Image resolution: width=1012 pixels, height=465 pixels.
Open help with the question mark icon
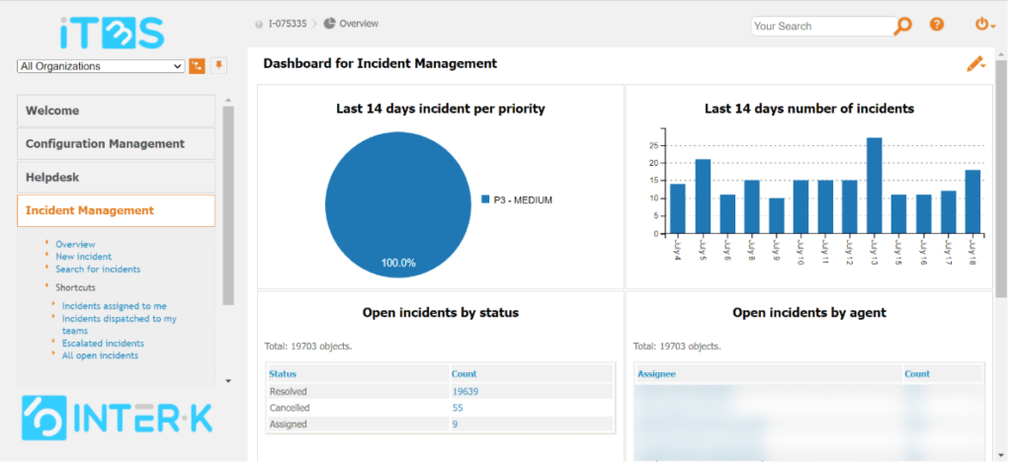937,25
